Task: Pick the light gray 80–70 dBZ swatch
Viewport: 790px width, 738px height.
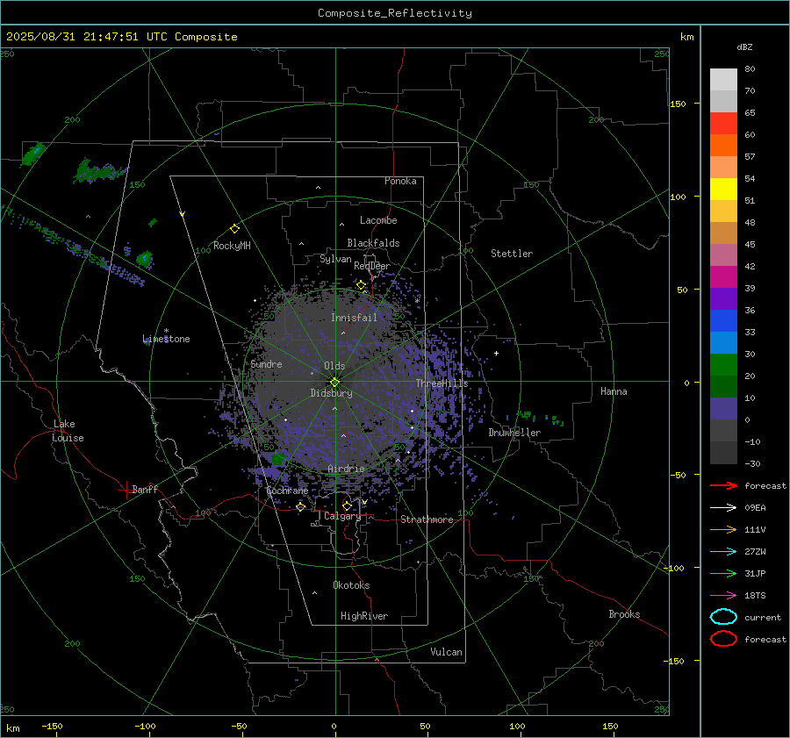Action: click(x=723, y=80)
